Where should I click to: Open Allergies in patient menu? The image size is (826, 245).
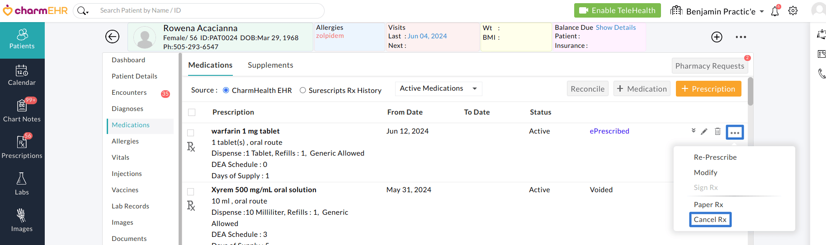[125, 141]
